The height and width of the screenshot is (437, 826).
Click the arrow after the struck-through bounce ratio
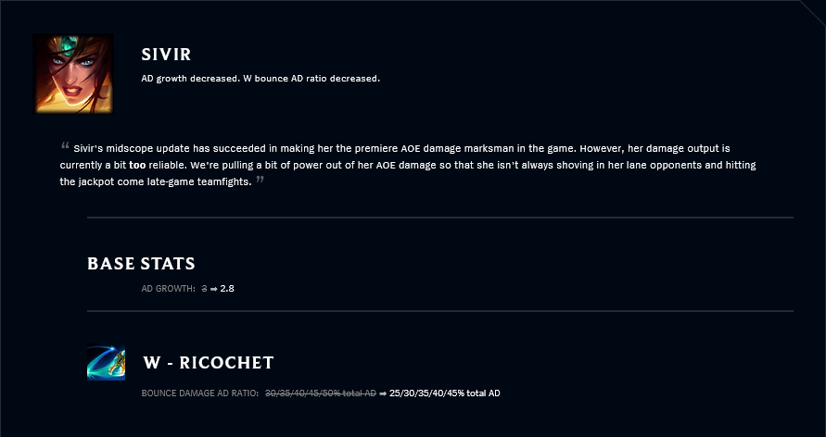pos(383,393)
